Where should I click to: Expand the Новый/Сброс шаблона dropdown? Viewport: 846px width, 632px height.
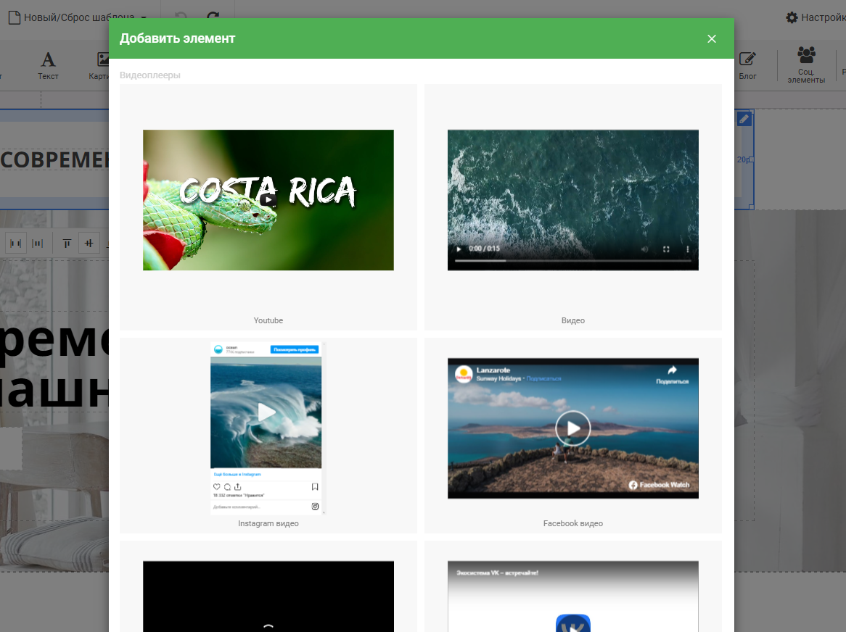[x=144, y=17]
